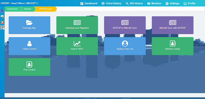Open Bill History menu item

[x=134, y=4]
